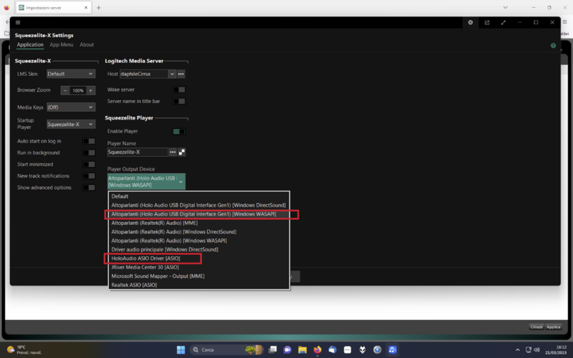Open the hamburger menu in title bar
The image size is (573, 358).
(18, 22)
